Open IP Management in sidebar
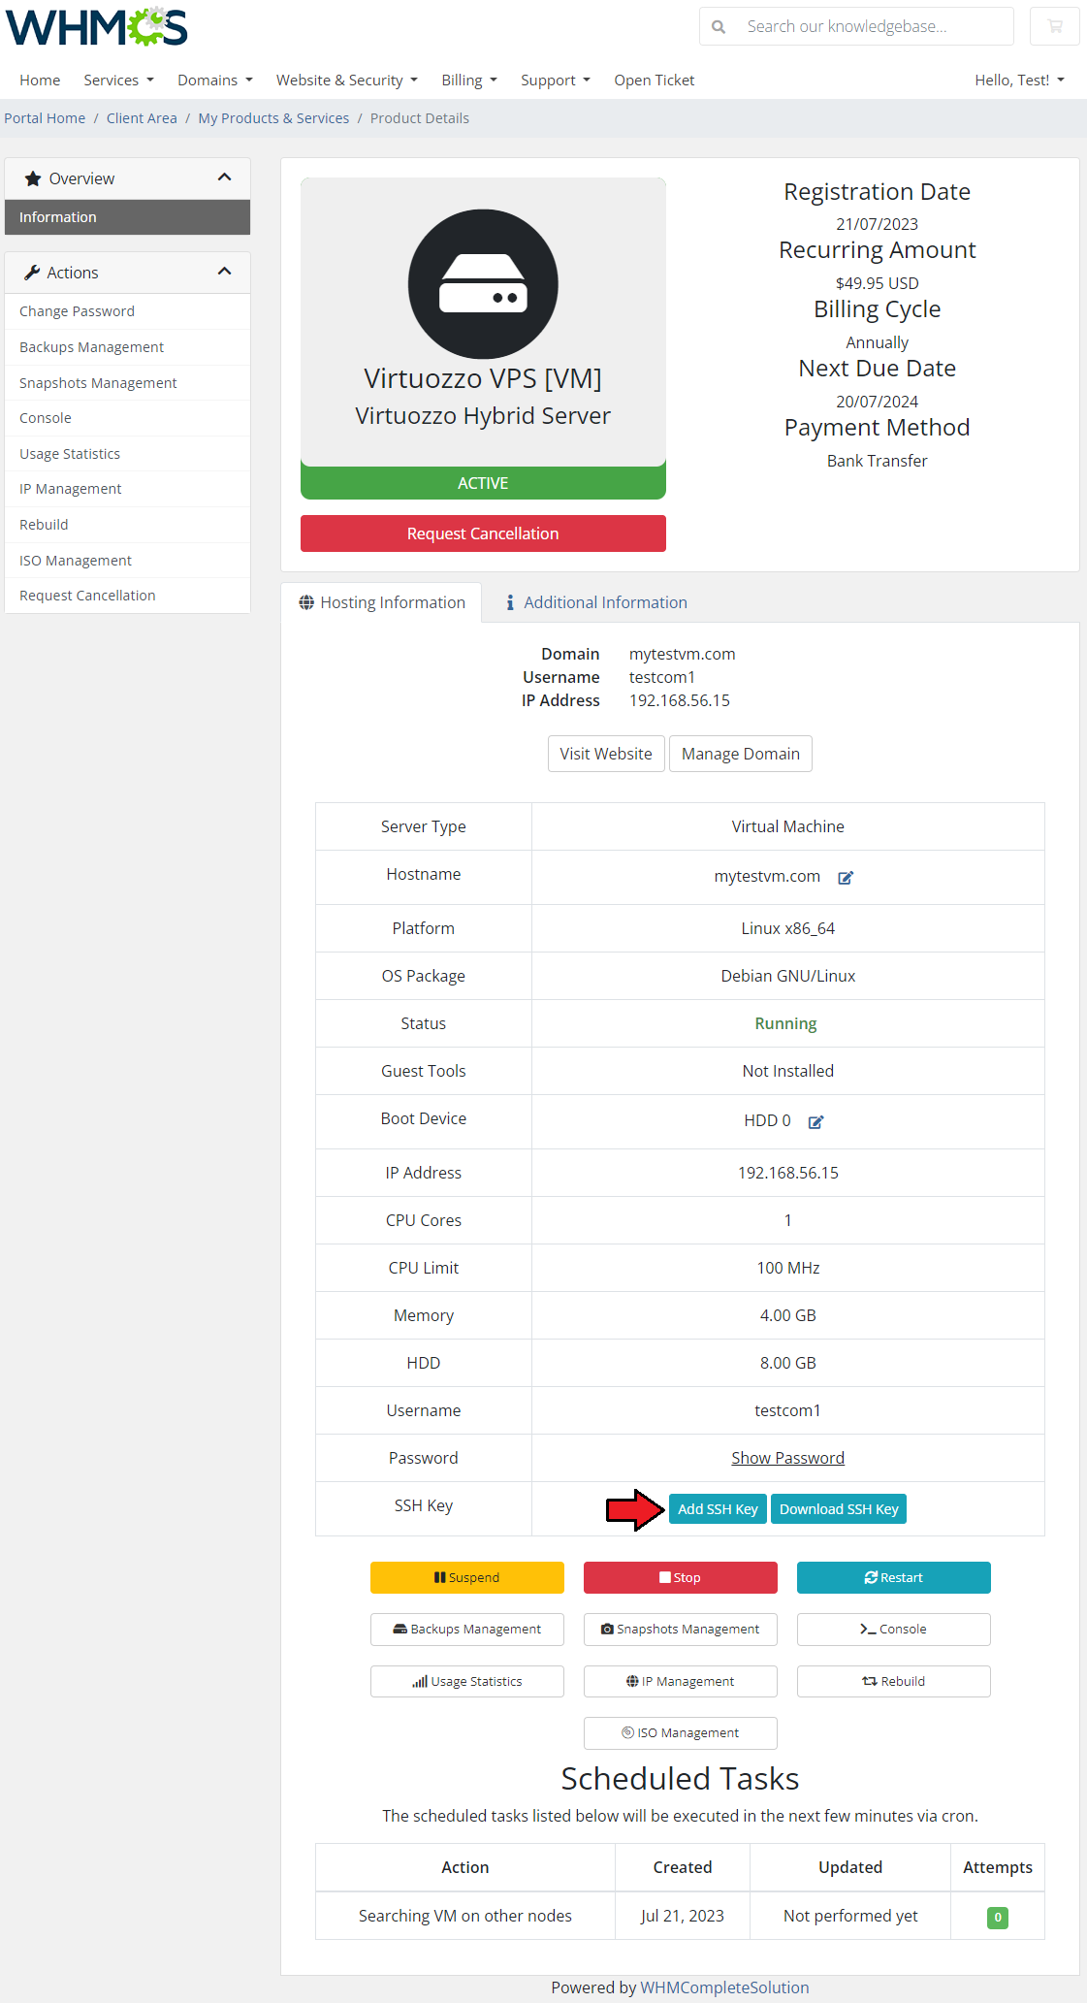 (127, 489)
